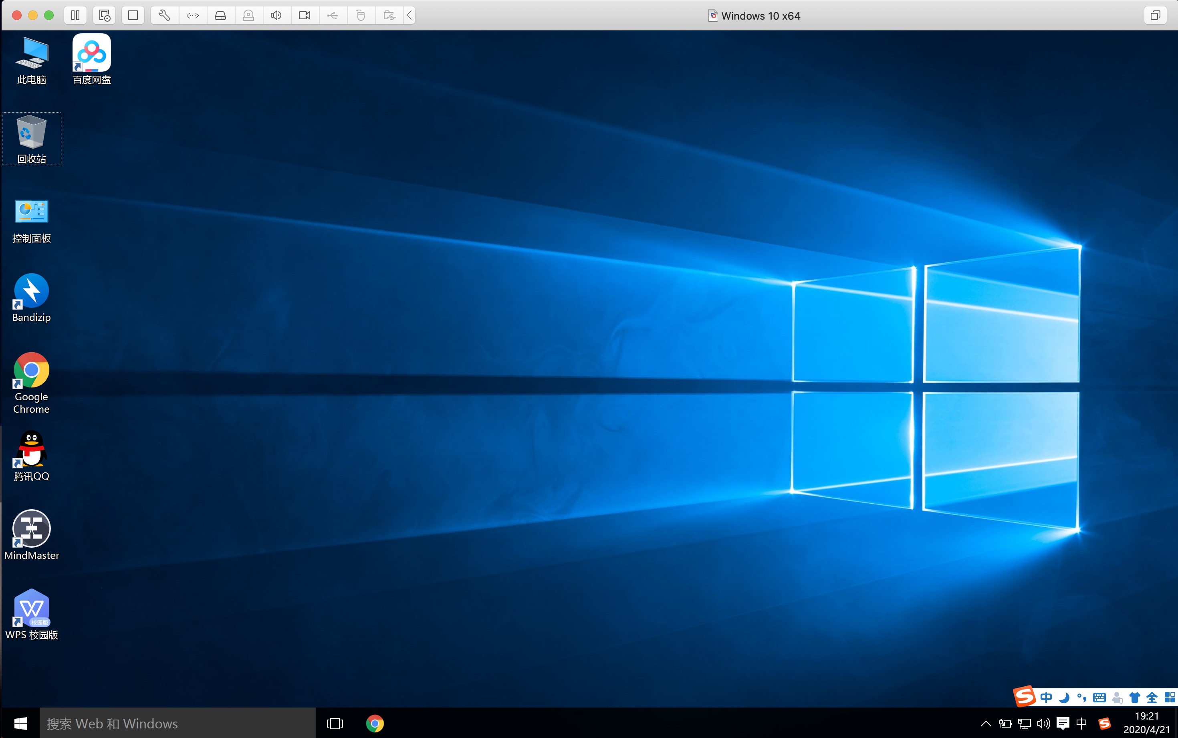Viewport: 1178px width, 738px height.
Task: Click the 搜索 Web 和 Windows search box
Action: coord(178,723)
